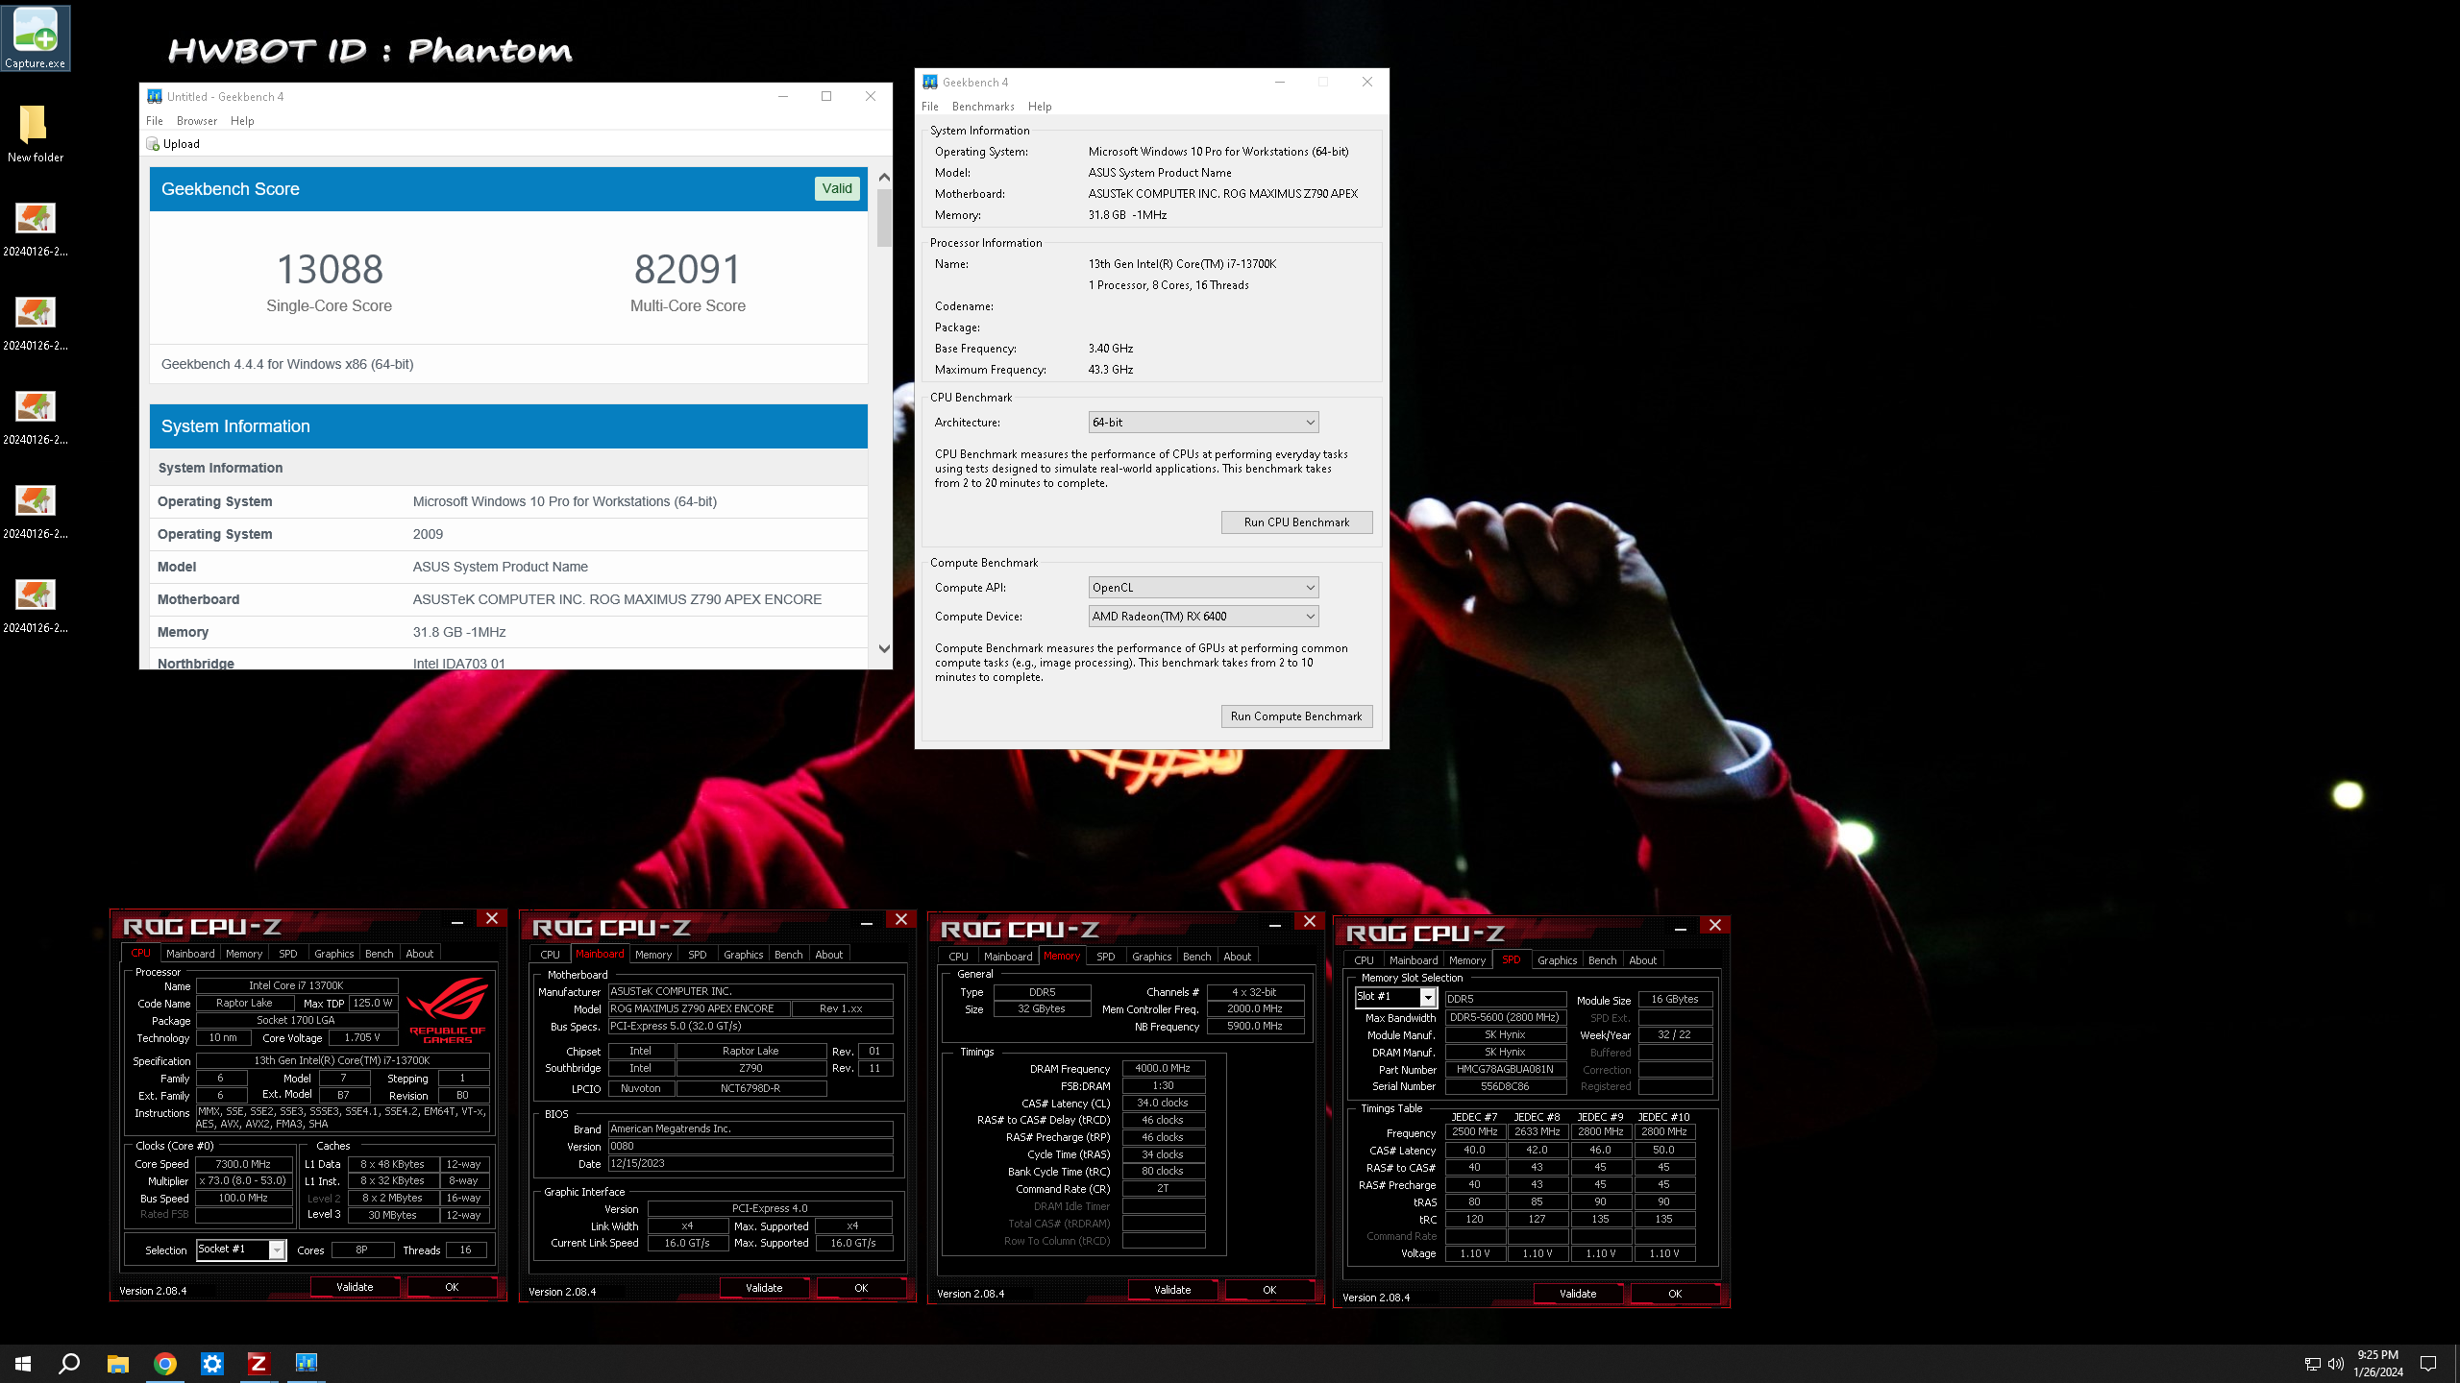The height and width of the screenshot is (1383, 2460).
Task: Click the Part Number HMCG78AGBUA081N field
Action: [1505, 1069]
